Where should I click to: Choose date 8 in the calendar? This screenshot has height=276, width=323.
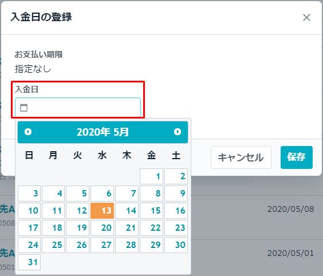coord(151,194)
